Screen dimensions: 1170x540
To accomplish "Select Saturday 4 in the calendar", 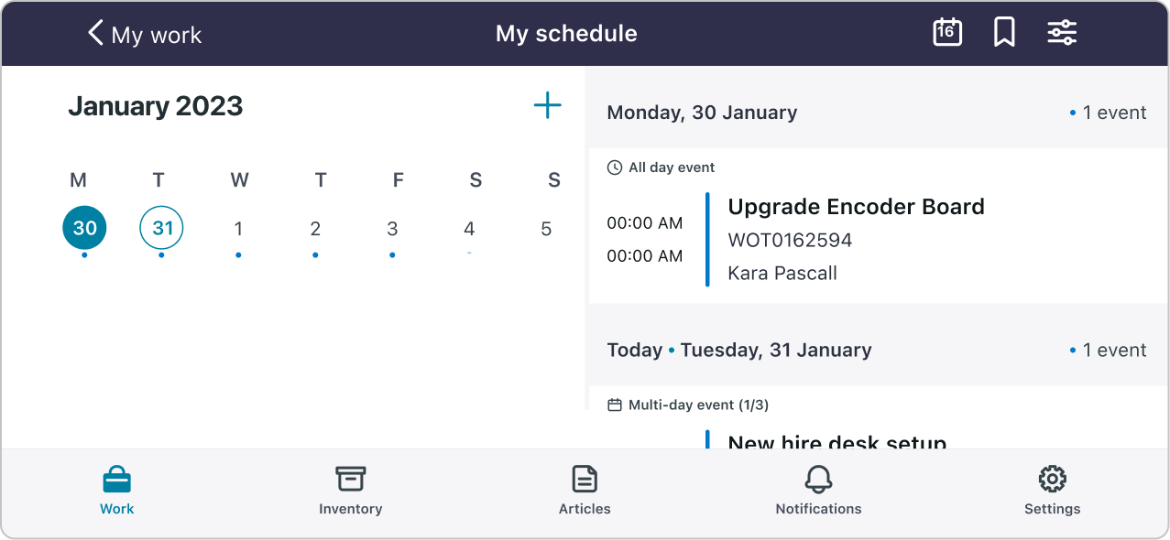I will pyautogui.click(x=469, y=229).
